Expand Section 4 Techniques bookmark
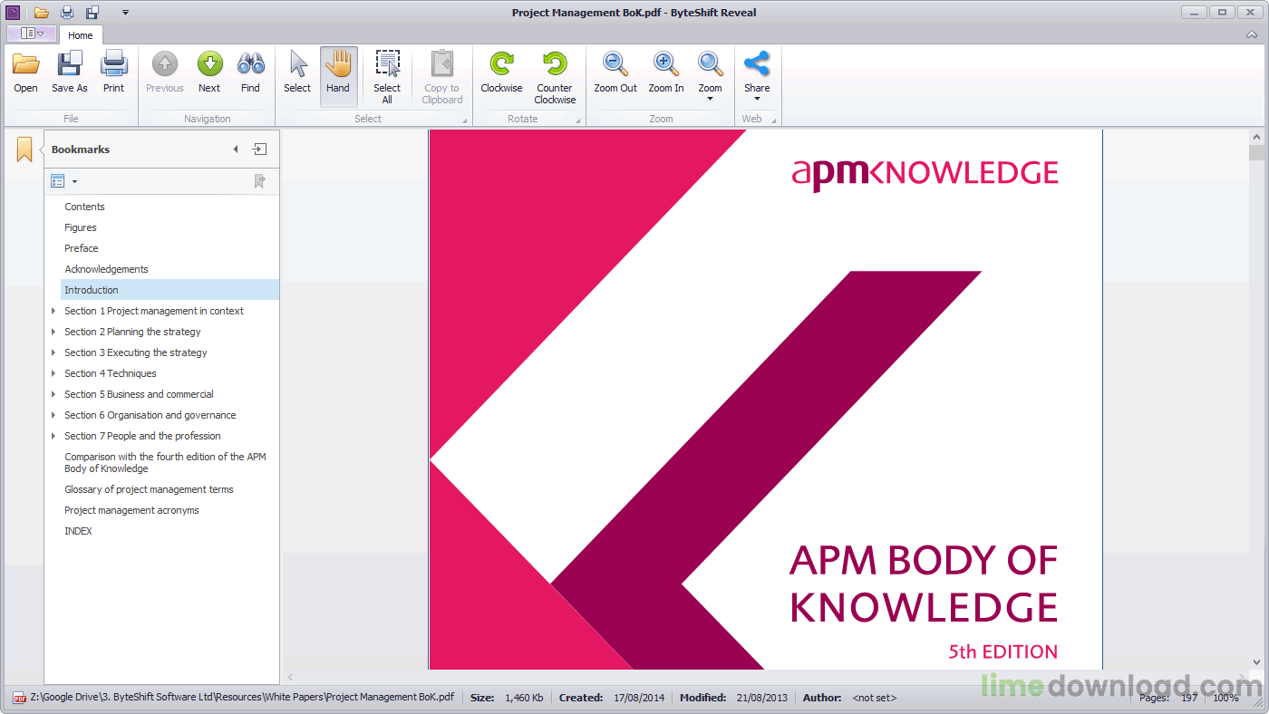Image resolution: width=1269 pixels, height=714 pixels. click(54, 373)
